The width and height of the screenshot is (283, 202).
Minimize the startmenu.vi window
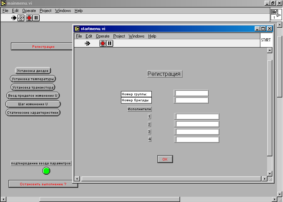pos(258,29)
